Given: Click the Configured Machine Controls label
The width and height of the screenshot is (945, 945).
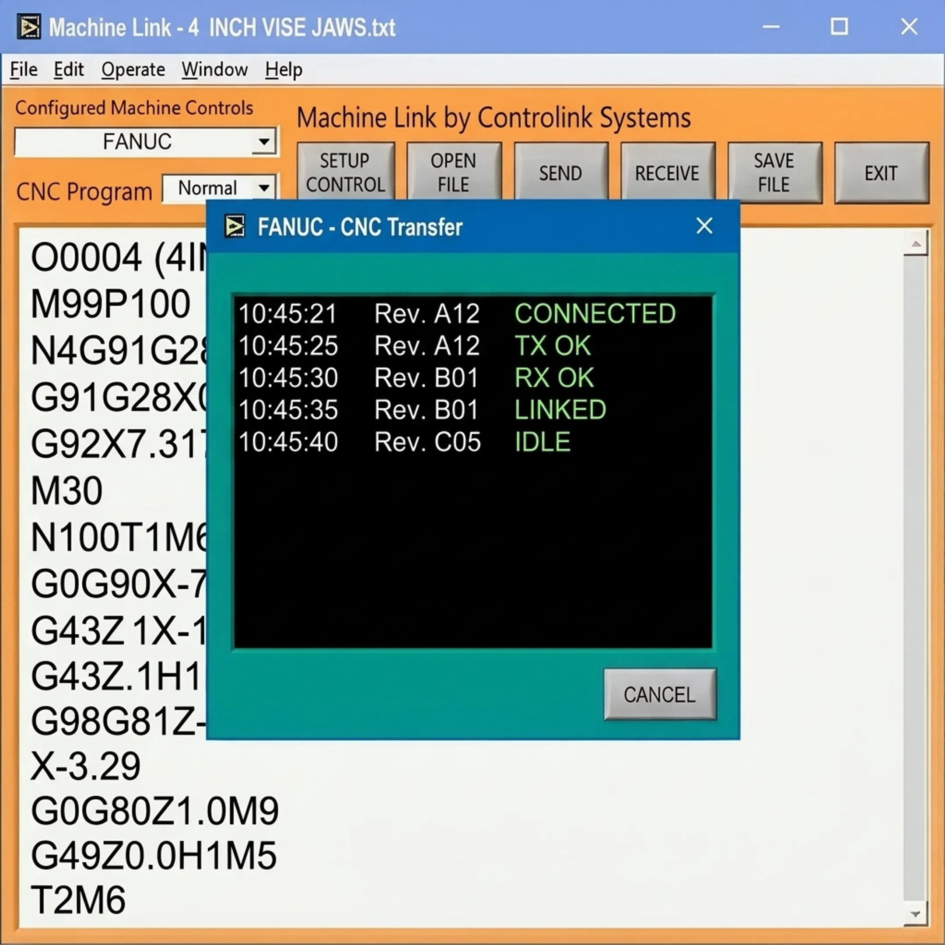Looking at the screenshot, I should (134, 108).
